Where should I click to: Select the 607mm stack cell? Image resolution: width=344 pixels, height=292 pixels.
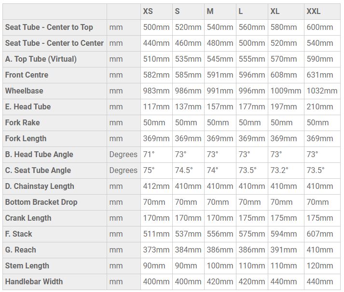(320, 234)
